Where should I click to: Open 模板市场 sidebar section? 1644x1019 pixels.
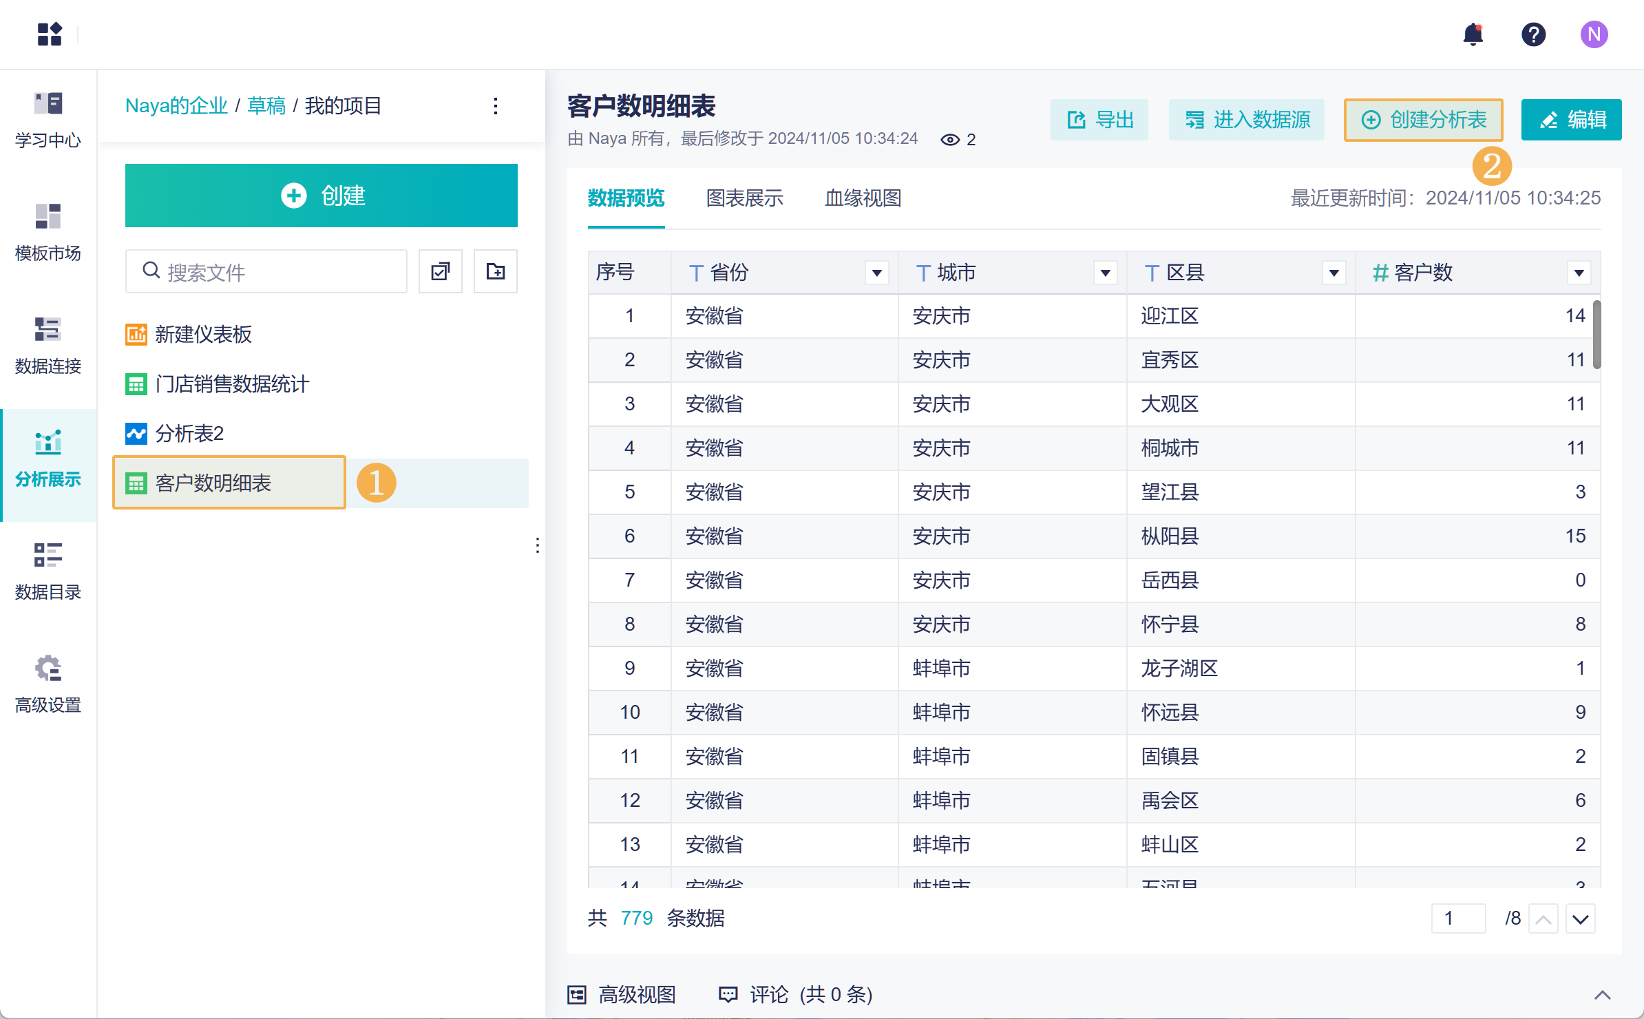48,233
